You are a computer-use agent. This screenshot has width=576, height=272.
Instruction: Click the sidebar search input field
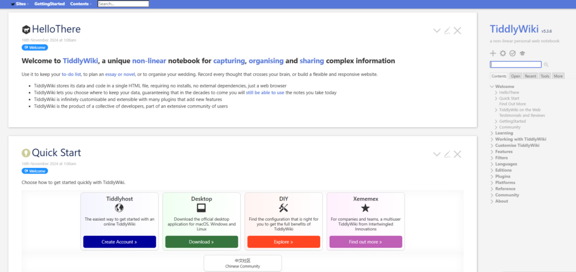[515, 65]
